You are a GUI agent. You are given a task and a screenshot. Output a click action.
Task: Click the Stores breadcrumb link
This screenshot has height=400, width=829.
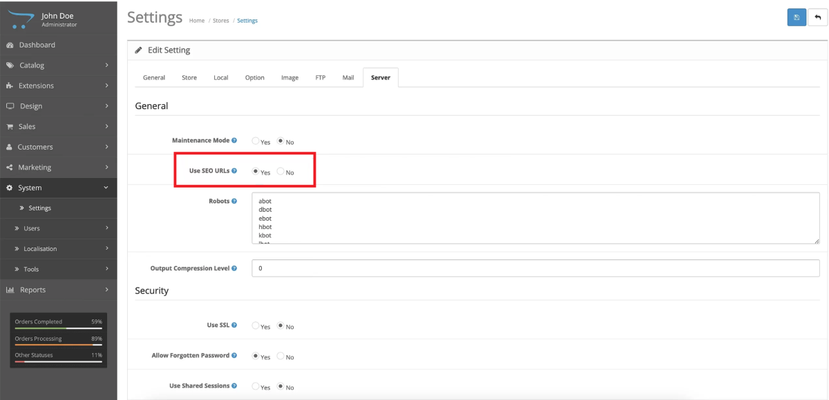point(221,21)
